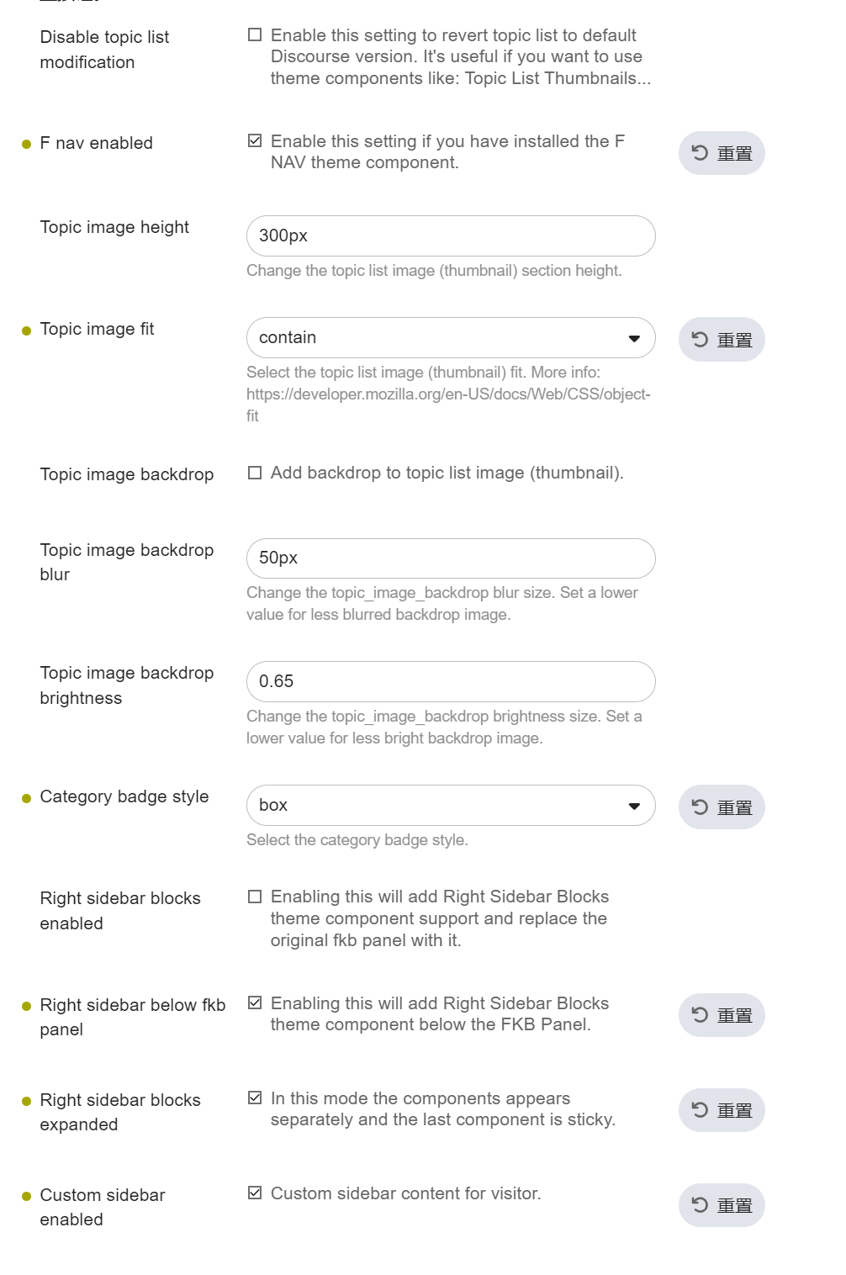Disable the Custom sidebar enabled checkbox
The width and height of the screenshot is (846, 1275).
tap(255, 1193)
